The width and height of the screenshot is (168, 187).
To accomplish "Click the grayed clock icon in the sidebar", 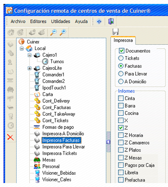I will (11, 126).
